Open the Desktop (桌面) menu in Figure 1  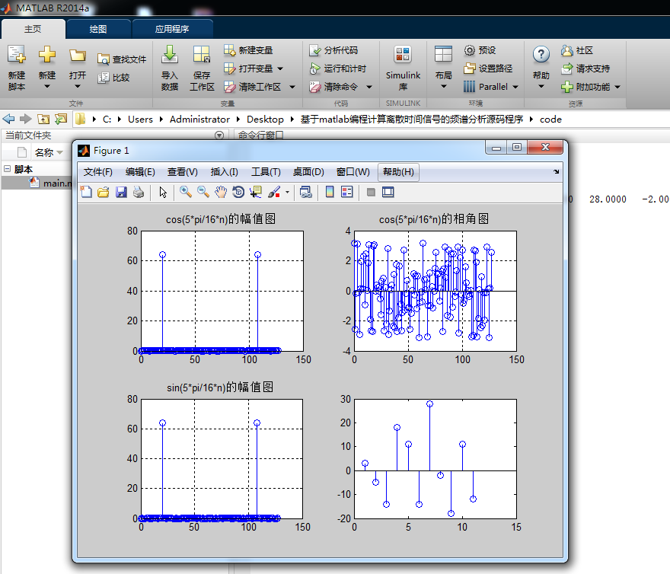click(308, 172)
